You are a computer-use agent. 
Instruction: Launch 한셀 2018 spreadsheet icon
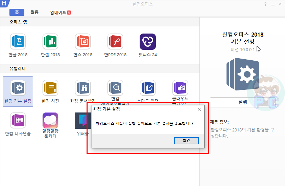50,42
